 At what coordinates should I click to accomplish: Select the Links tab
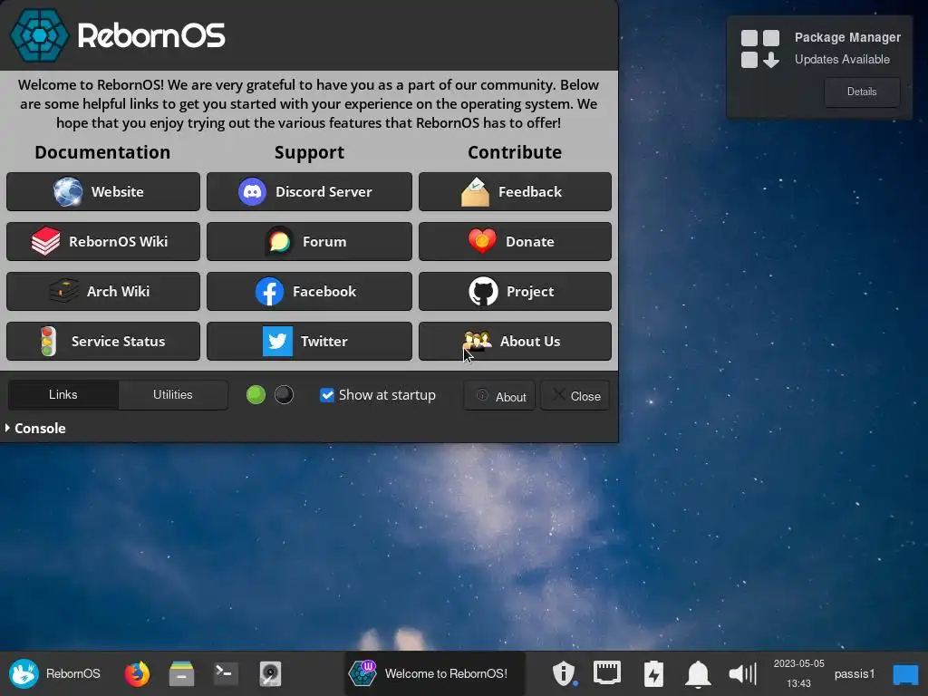(63, 395)
